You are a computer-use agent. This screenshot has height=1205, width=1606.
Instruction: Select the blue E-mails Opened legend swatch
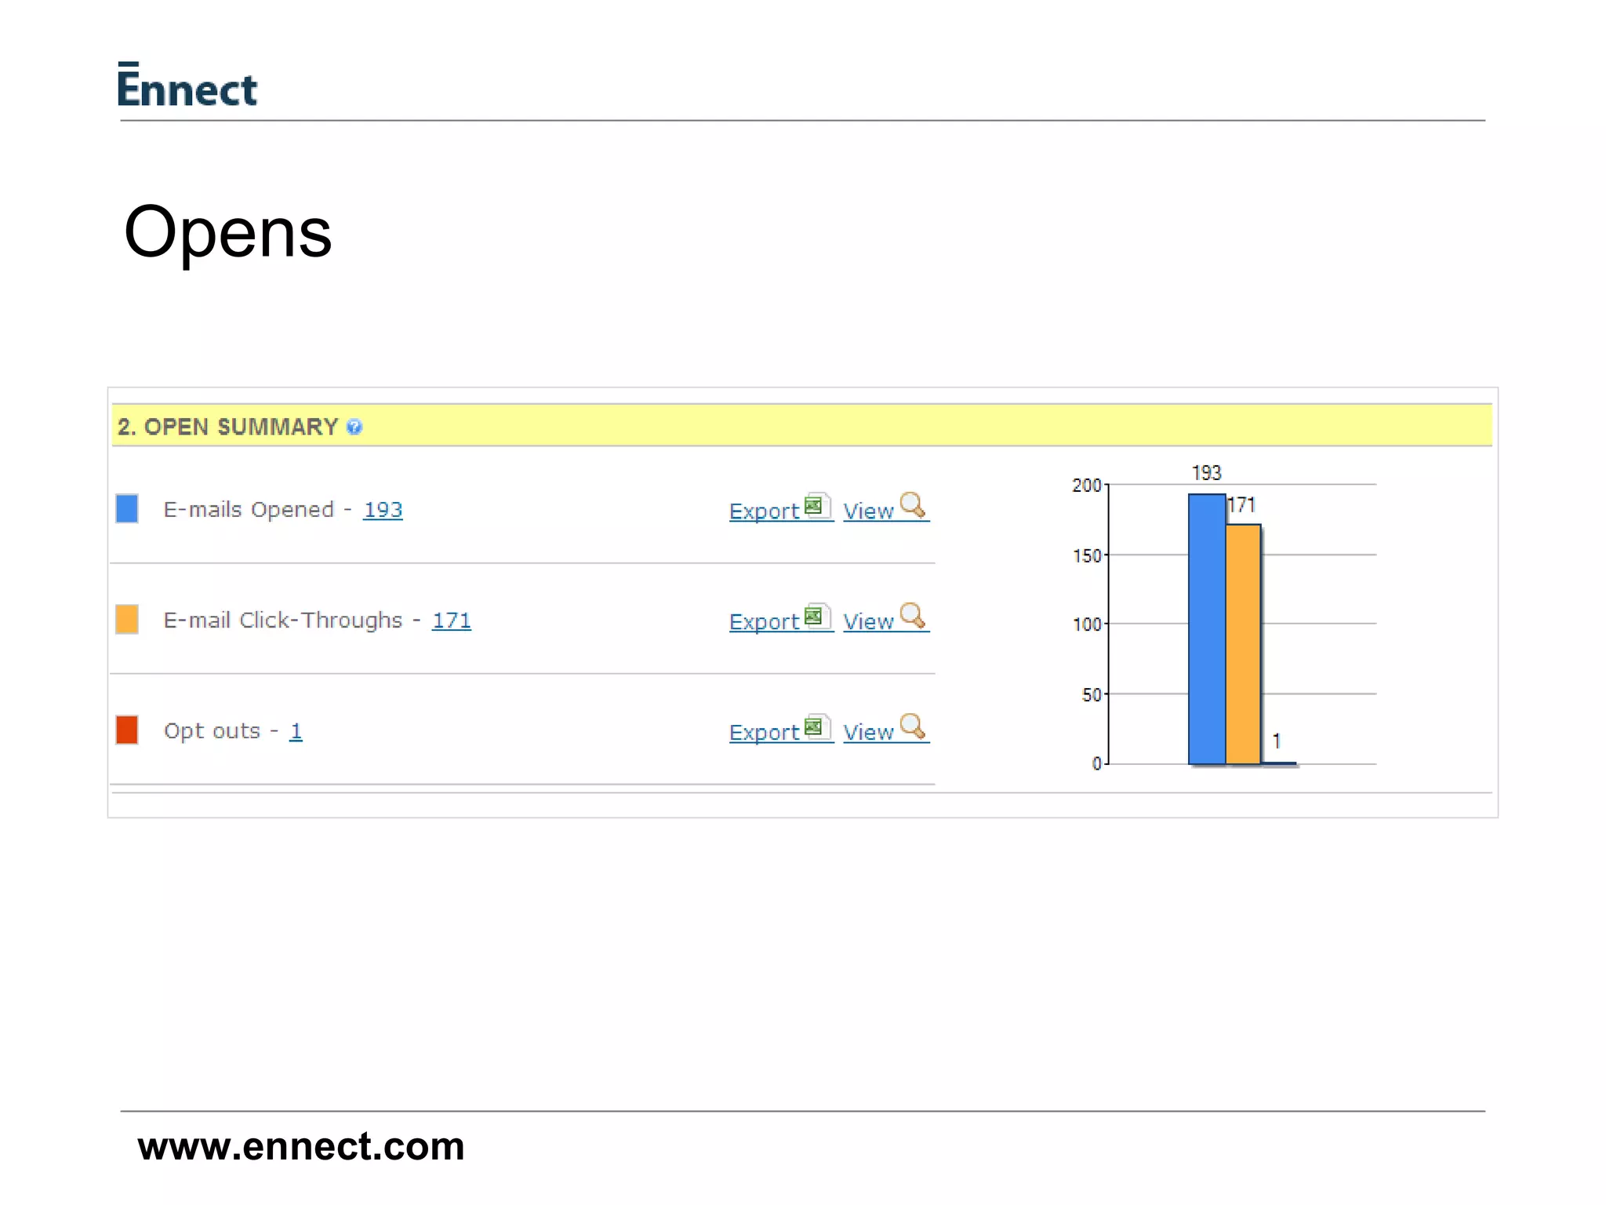127,508
